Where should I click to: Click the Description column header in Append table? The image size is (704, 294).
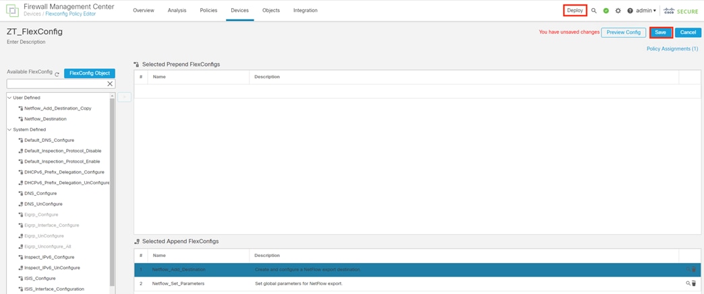click(267, 256)
